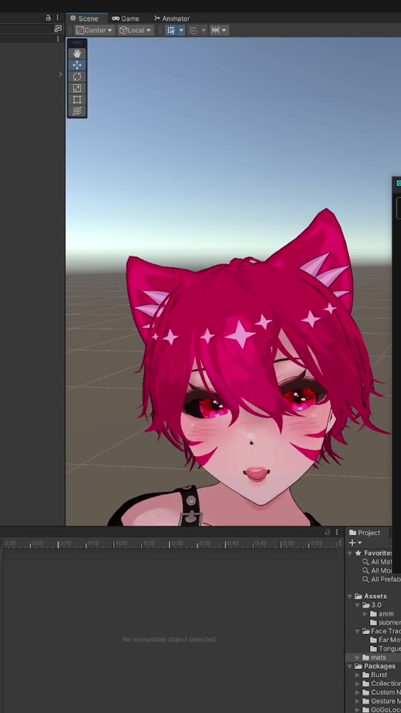Screen dimensions: 401x713
Task: Open the Local handle rotation dropdown
Action: coord(136,30)
